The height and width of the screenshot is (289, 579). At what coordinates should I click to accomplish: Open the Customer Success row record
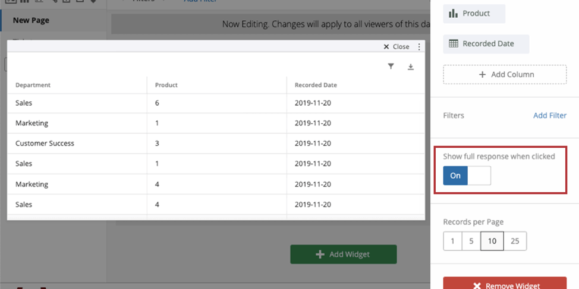coord(45,143)
